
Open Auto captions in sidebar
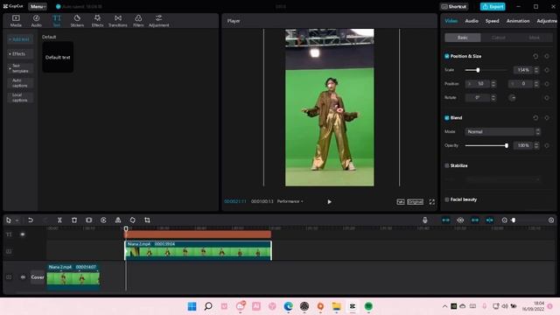20,83
